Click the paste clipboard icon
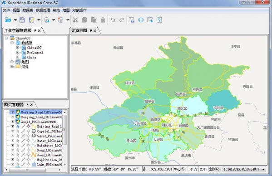272x176 pixels. point(94,20)
